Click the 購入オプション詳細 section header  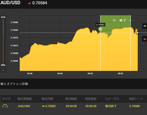(x=14, y=84)
